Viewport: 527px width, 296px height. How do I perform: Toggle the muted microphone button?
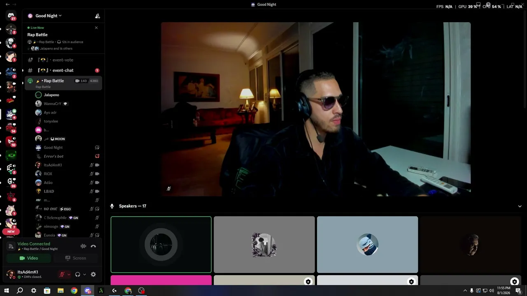(62, 274)
